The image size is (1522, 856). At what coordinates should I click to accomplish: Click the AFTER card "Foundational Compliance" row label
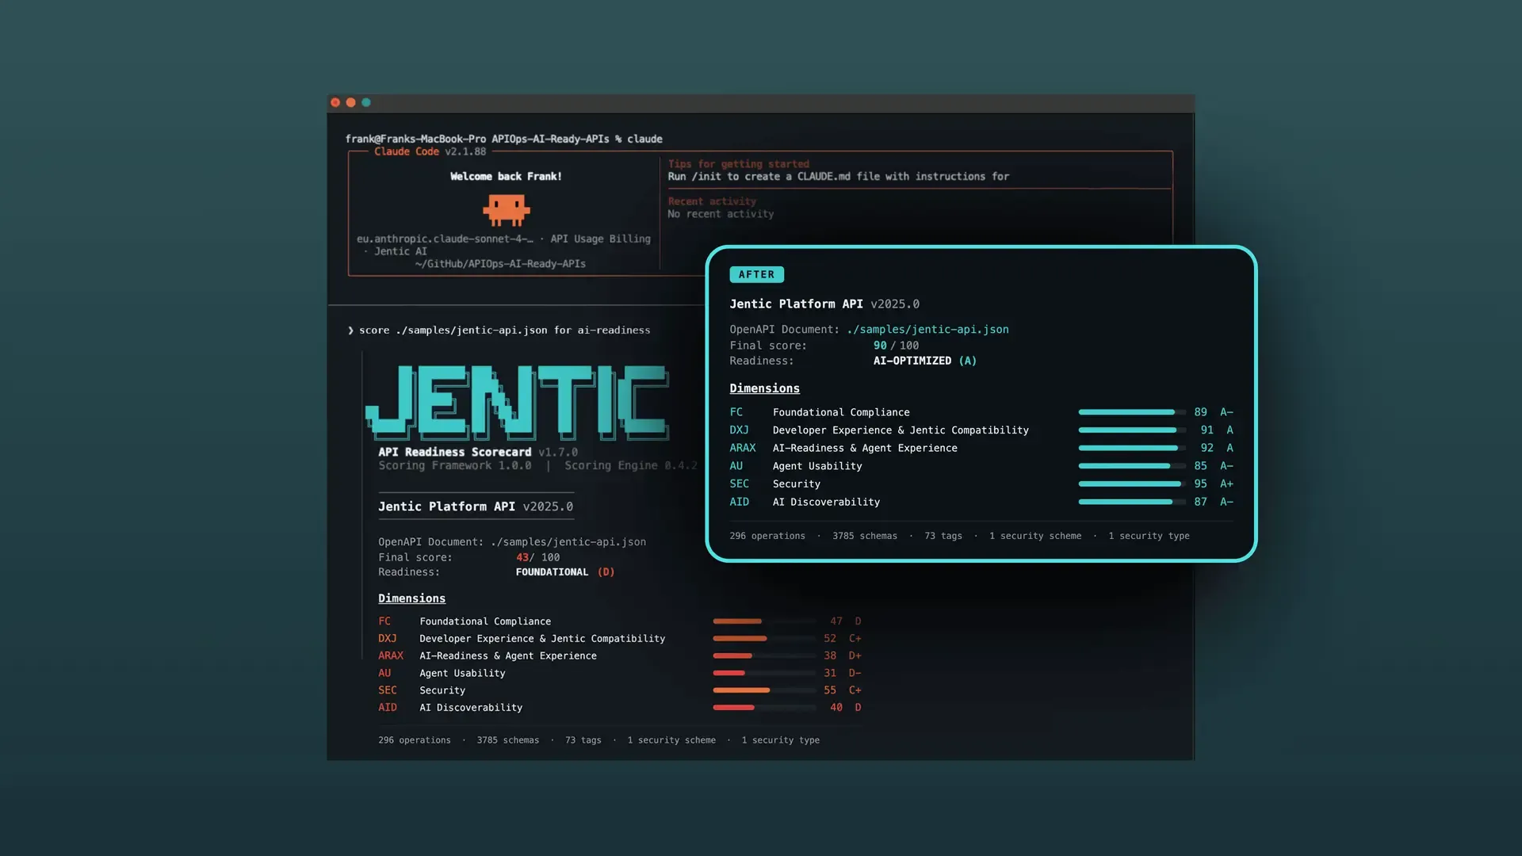click(x=841, y=412)
